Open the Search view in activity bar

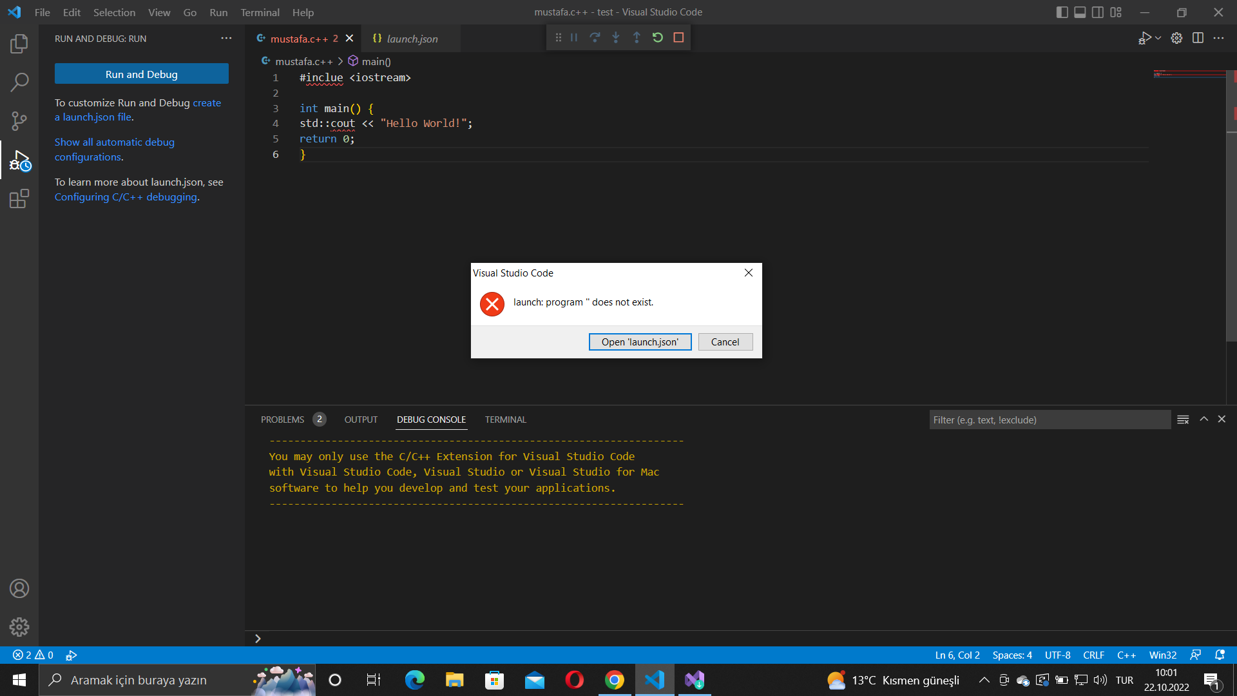coord(19,82)
